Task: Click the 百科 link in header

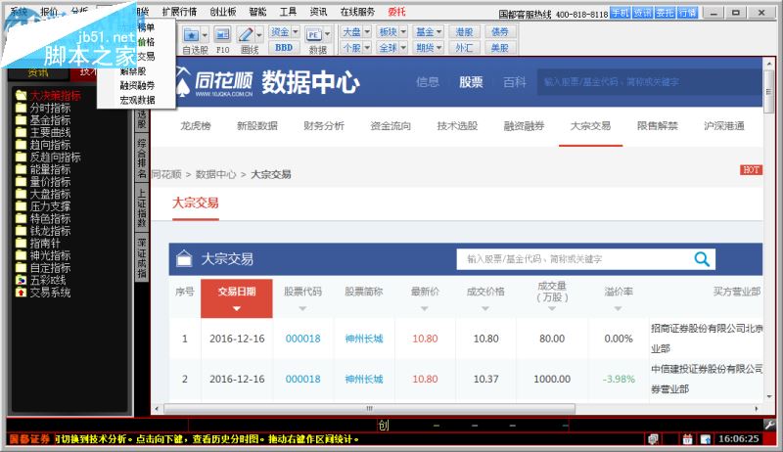Action: coord(515,82)
